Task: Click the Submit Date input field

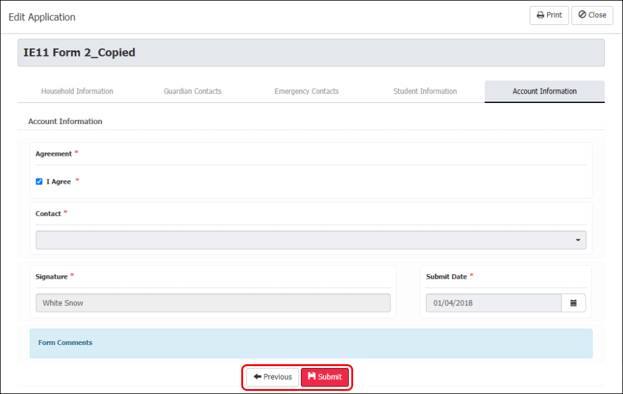Action: tap(494, 303)
